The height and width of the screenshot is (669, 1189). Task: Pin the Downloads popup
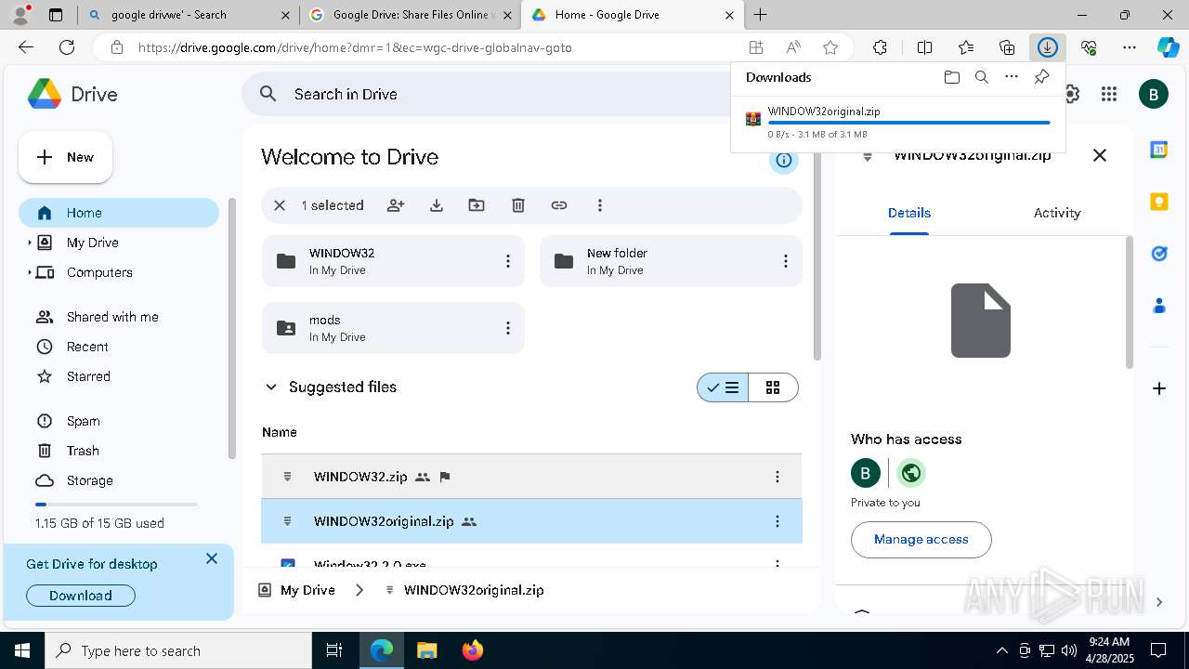click(x=1041, y=77)
